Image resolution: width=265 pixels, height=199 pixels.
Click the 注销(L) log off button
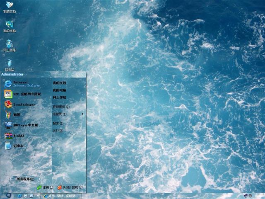click(45, 187)
